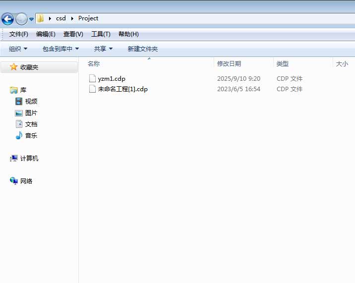Click the folder icon in address bar
The image size is (355, 283).
point(41,18)
